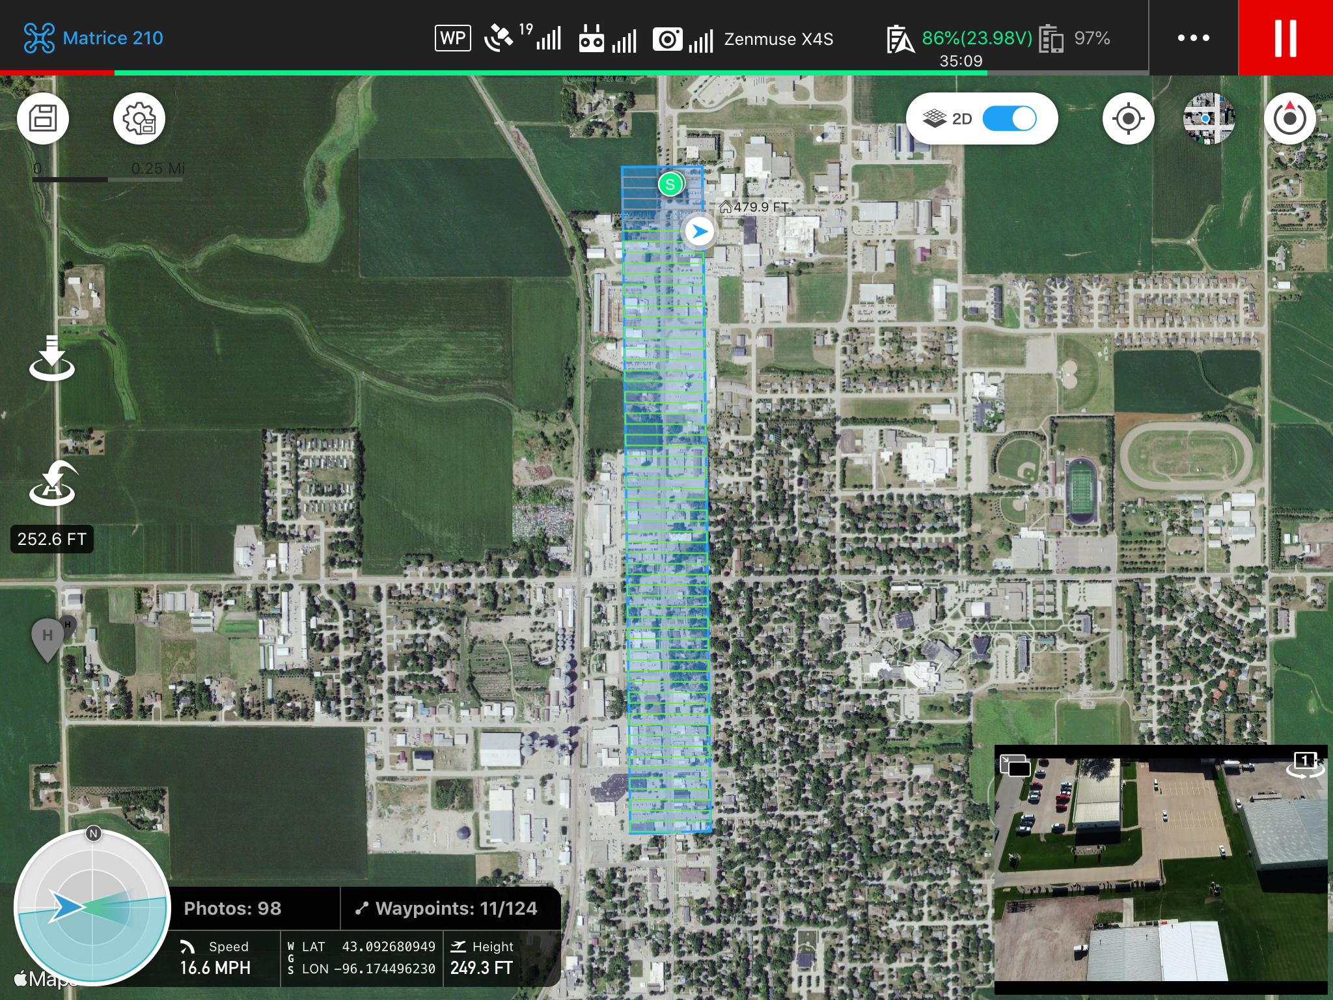The height and width of the screenshot is (1000, 1333).
Task: Toggle the 2D map switch
Action: (x=1009, y=118)
